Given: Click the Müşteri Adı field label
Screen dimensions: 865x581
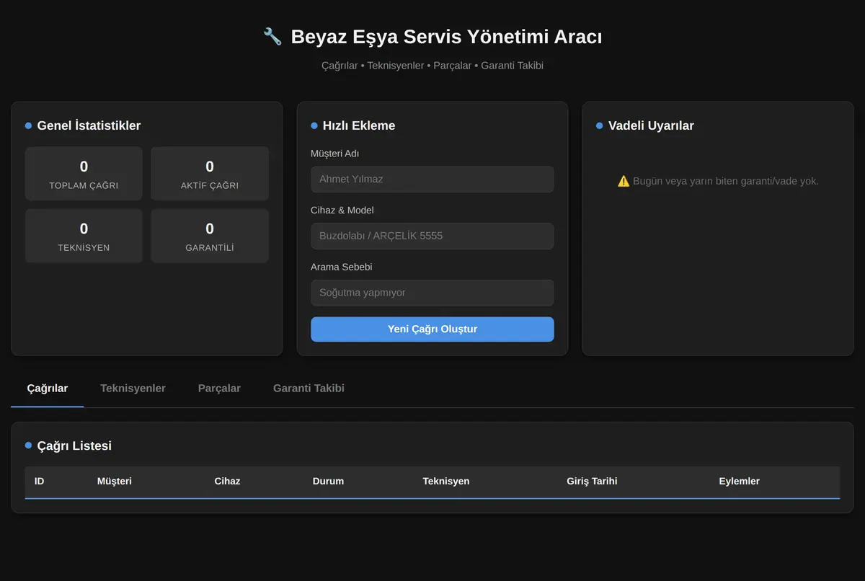Looking at the screenshot, I should click(x=335, y=154).
